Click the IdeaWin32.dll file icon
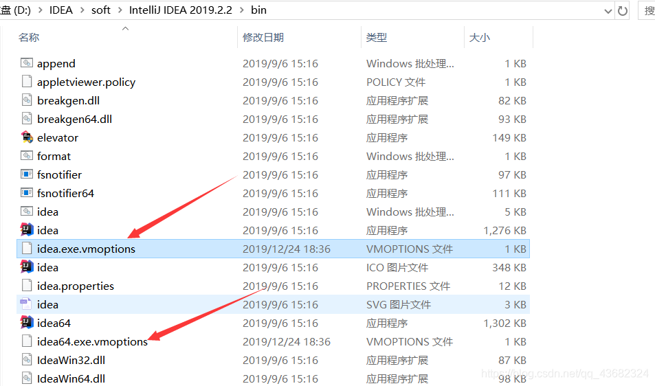Viewport: 655px width, 386px height. 27,360
